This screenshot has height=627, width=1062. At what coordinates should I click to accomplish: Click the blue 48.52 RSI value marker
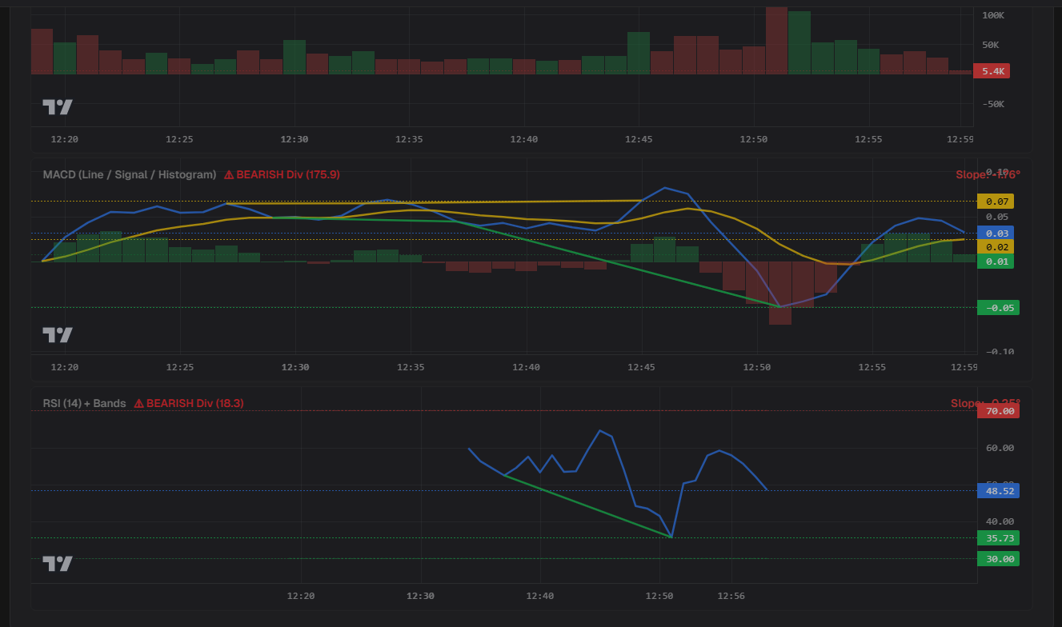(x=998, y=490)
